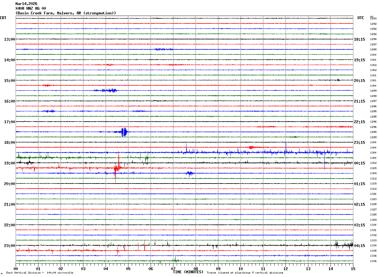The width and height of the screenshot is (378, 277).
Task: Click the 00:15 UTC time label
Action: 360,163
